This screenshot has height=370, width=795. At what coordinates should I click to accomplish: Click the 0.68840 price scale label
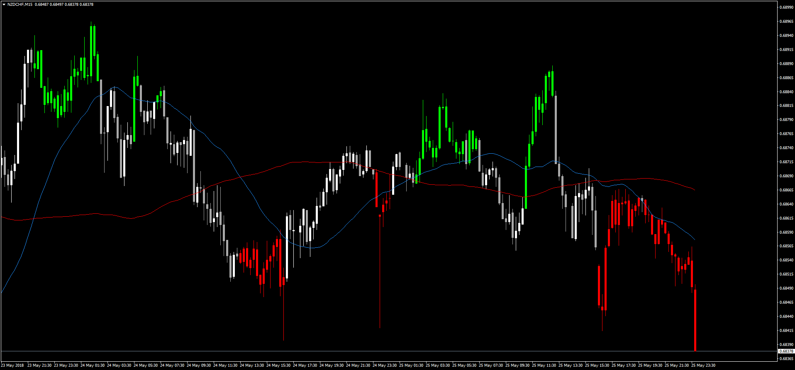tap(786, 92)
